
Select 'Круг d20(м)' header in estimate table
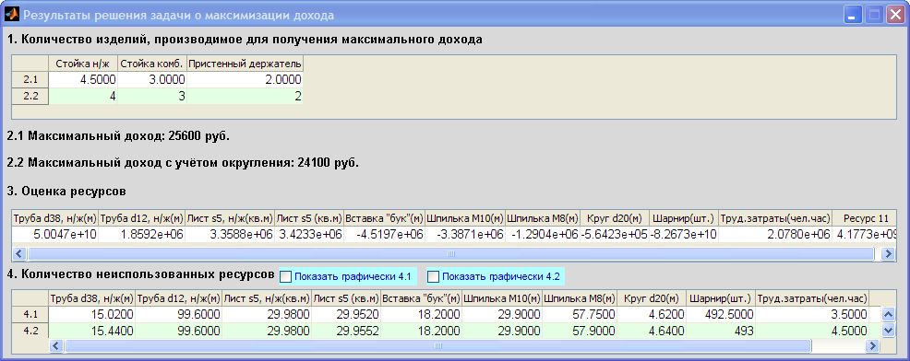tap(615, 218)
